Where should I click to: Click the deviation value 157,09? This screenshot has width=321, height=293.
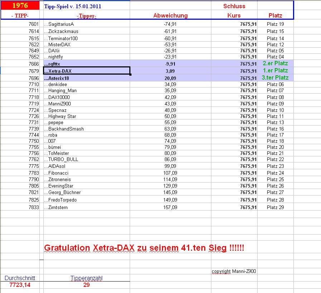[170, 208]
